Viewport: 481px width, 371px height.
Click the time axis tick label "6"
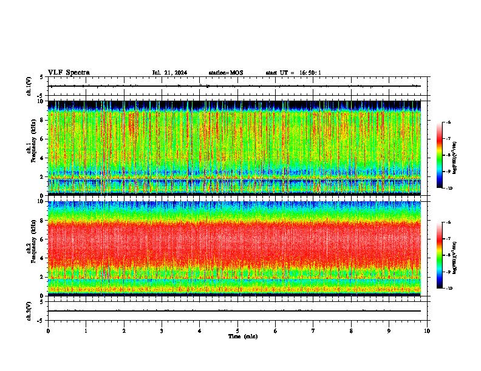(276, 331)
